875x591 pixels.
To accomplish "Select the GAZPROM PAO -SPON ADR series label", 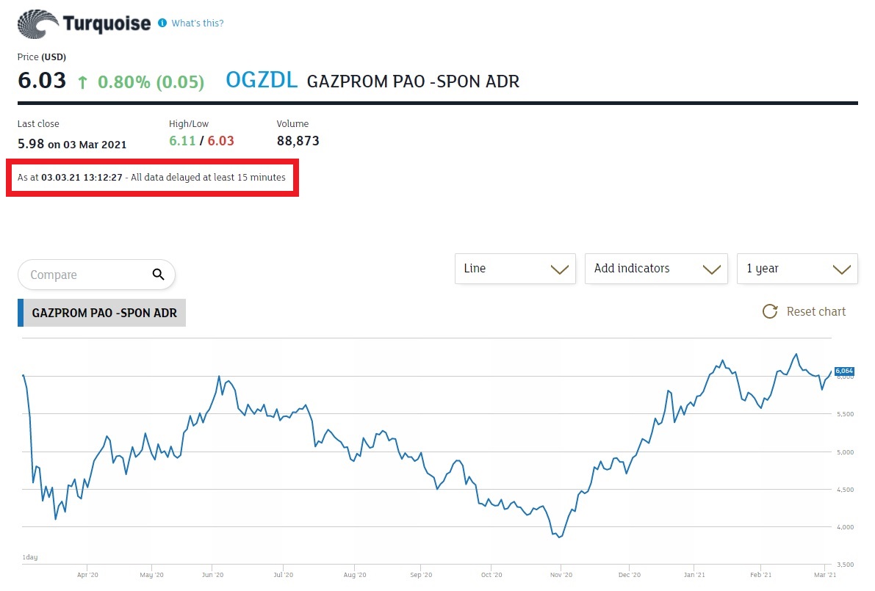I will (101, 313).
